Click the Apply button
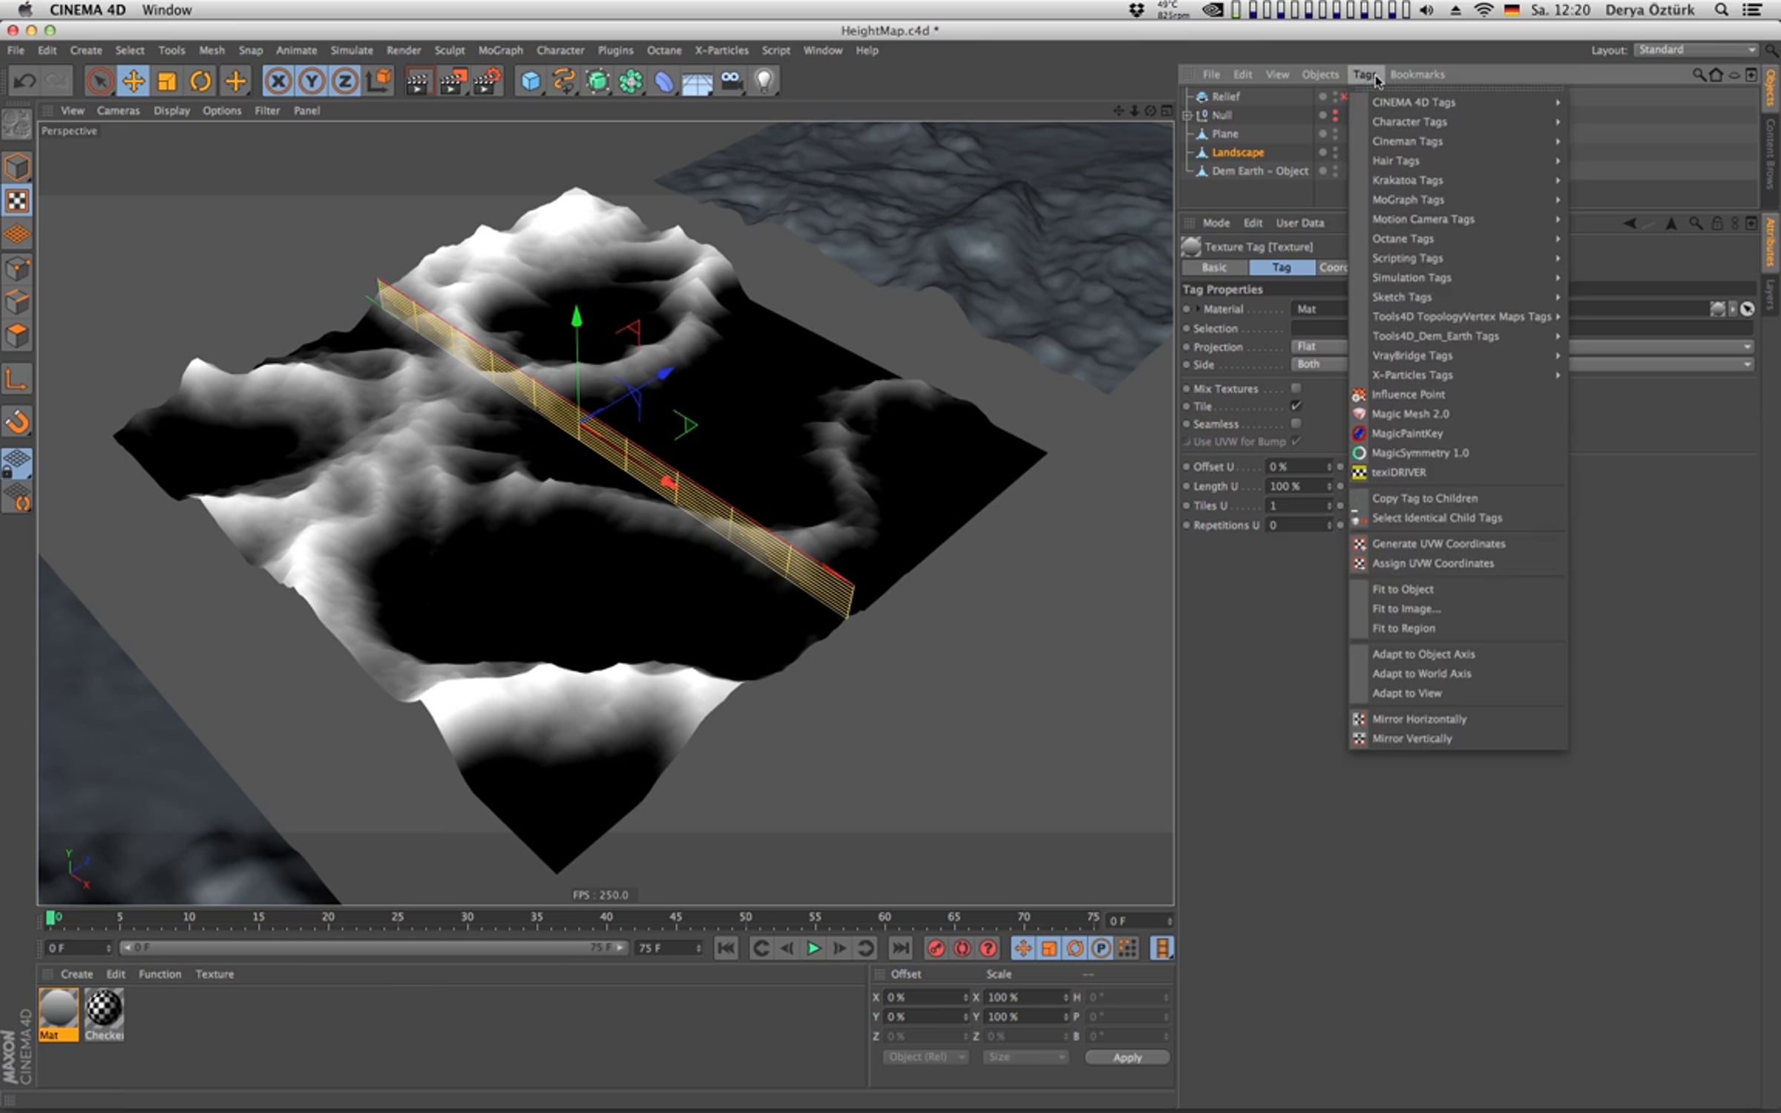Viewport: 1781px width, 1113px height. pos(1127,1057)
